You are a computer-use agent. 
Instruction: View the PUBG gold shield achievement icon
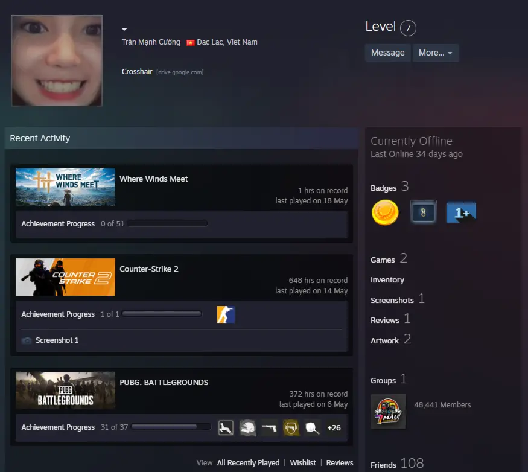click(291, 428)
